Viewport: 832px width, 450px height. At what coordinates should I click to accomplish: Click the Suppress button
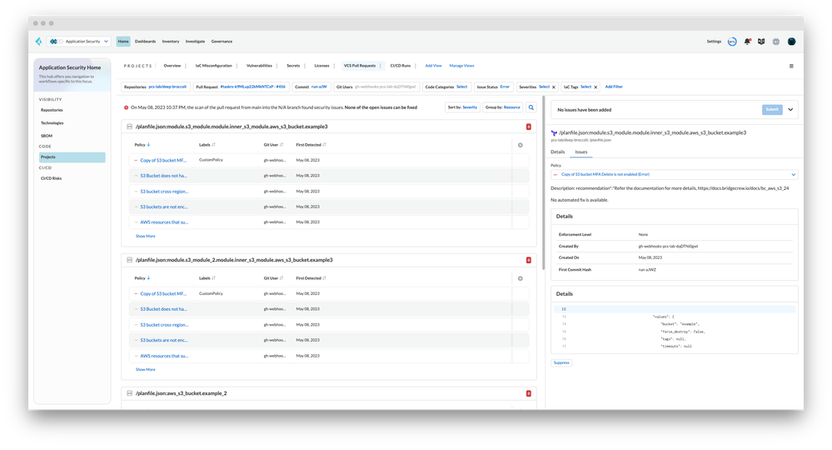pyautogui.click(x=561, y=362)
